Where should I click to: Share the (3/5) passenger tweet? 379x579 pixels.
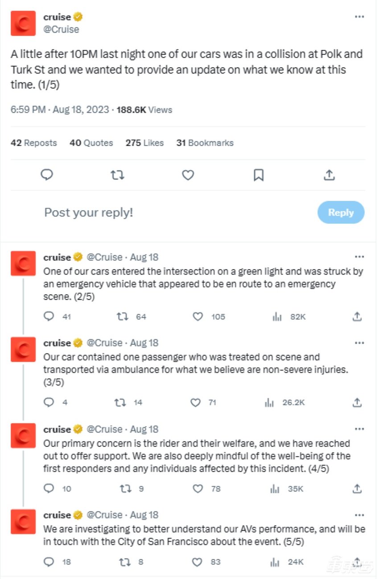(357, 402)
